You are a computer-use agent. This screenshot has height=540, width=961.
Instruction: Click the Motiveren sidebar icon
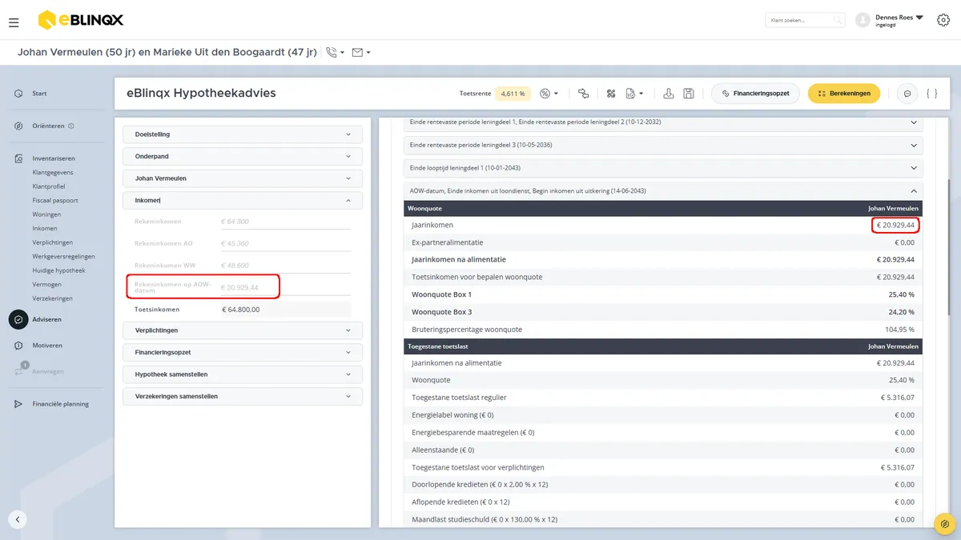click(18, 346)
